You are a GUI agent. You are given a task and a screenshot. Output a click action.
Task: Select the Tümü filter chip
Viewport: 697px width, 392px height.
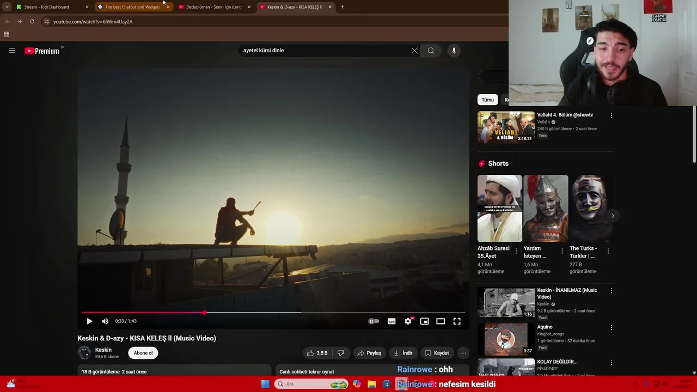click(487, 100)
